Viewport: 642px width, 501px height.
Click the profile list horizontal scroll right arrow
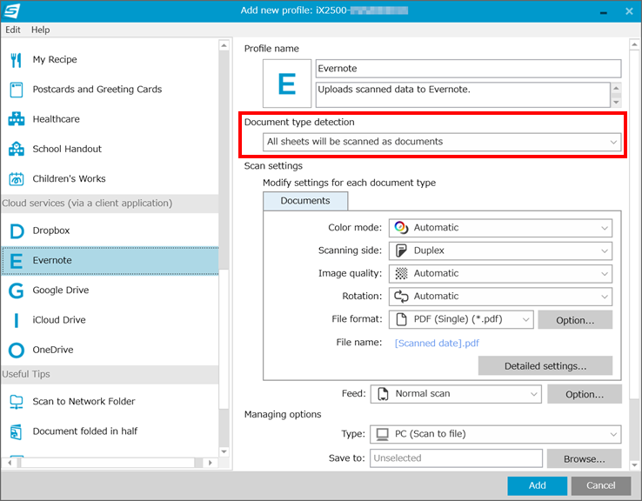(x=210, y=463)
